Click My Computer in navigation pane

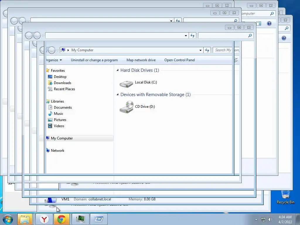pos(62,138)
